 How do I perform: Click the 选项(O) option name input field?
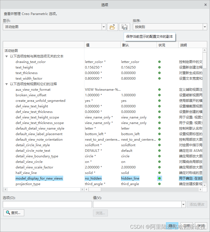pyautogui.click(x=47, y=205)
